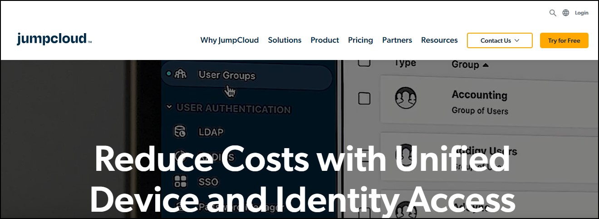This screenshot has width=599, height=219.
Task: Open the Resources menu
Action: point(439,40)
